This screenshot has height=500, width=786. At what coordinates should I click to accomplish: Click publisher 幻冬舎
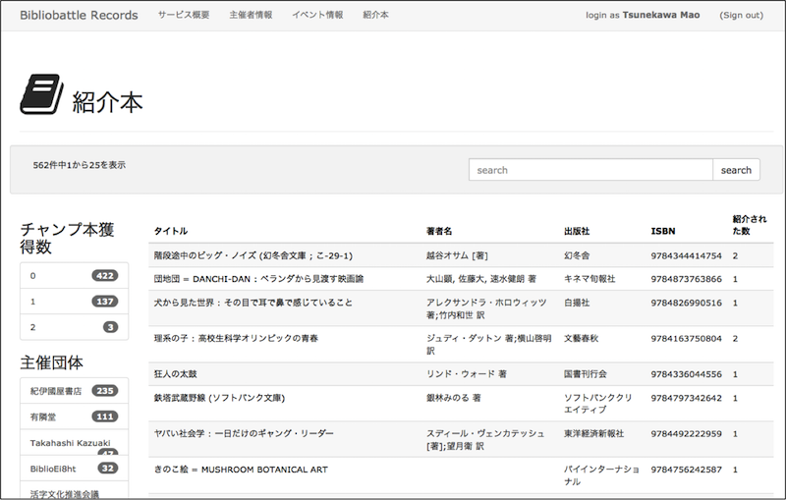tap(577, 255)
